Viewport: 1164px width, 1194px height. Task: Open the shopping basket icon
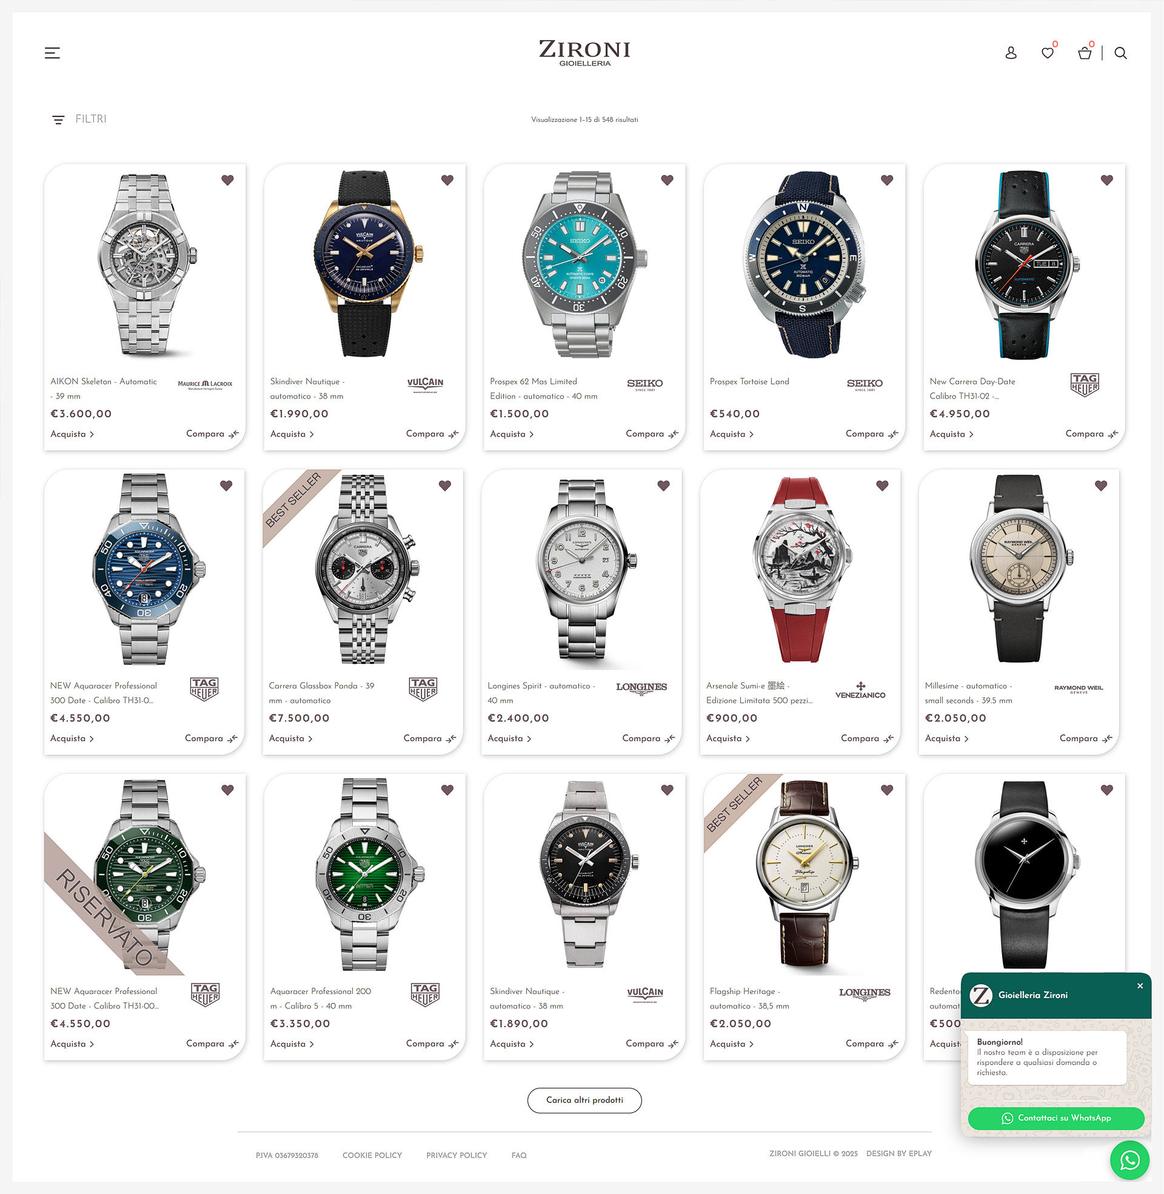(1085, 53)
